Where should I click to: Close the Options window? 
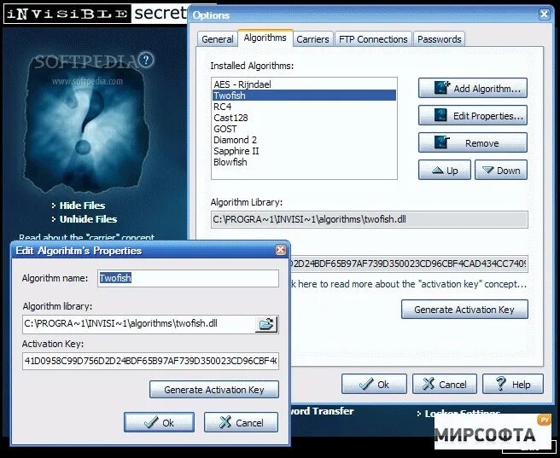(544, 14)
